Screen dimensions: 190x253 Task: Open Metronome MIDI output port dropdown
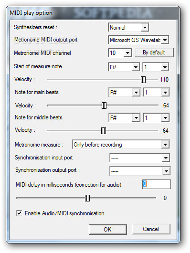(x=138, y=40)
